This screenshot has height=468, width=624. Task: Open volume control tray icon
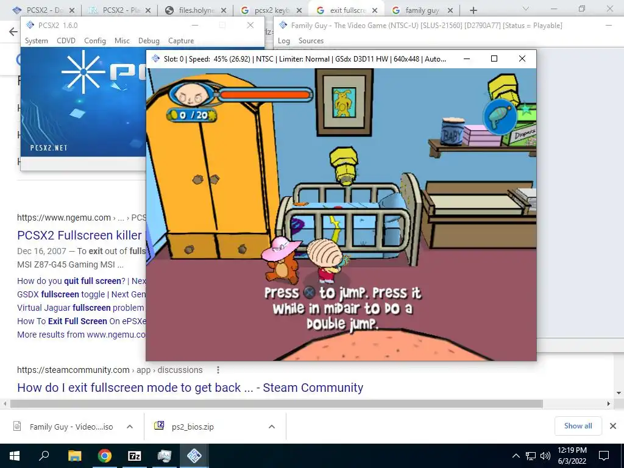click(x=545, y=456)
